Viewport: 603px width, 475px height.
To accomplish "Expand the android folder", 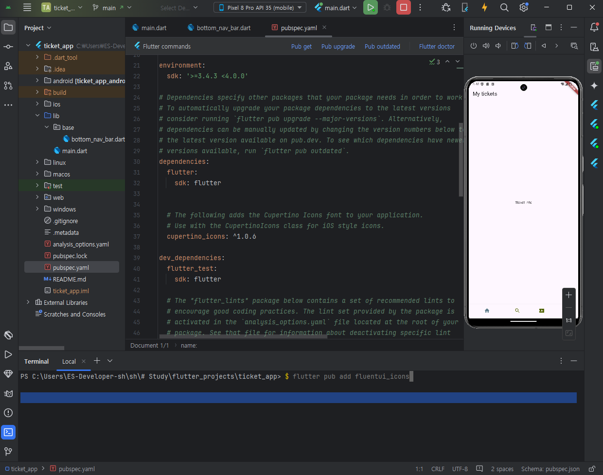I will point(37,81).
